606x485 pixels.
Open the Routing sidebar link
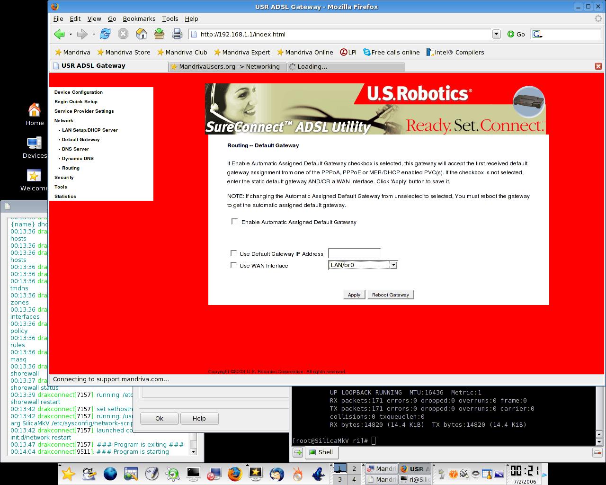click(x=71, y=168)
